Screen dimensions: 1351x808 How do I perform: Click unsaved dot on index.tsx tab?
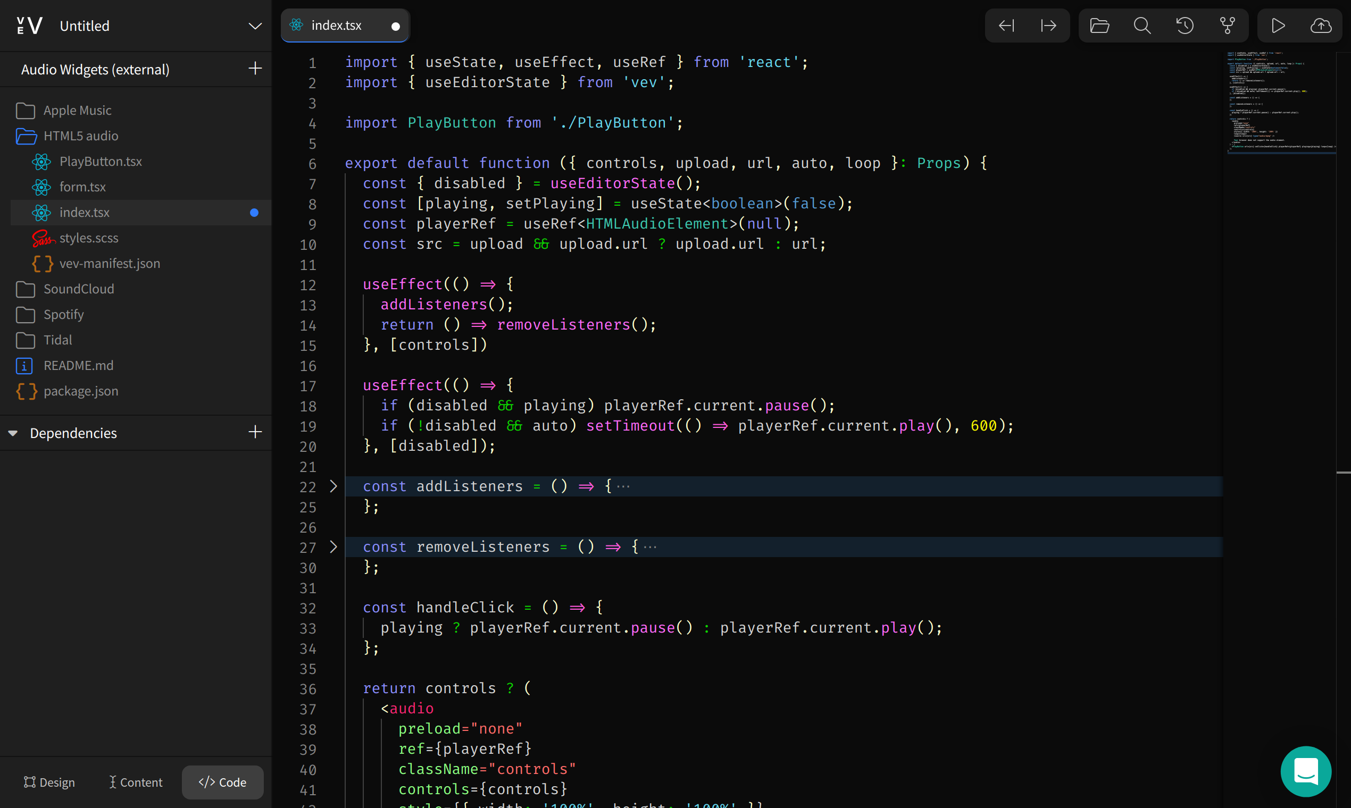[396, 26]
